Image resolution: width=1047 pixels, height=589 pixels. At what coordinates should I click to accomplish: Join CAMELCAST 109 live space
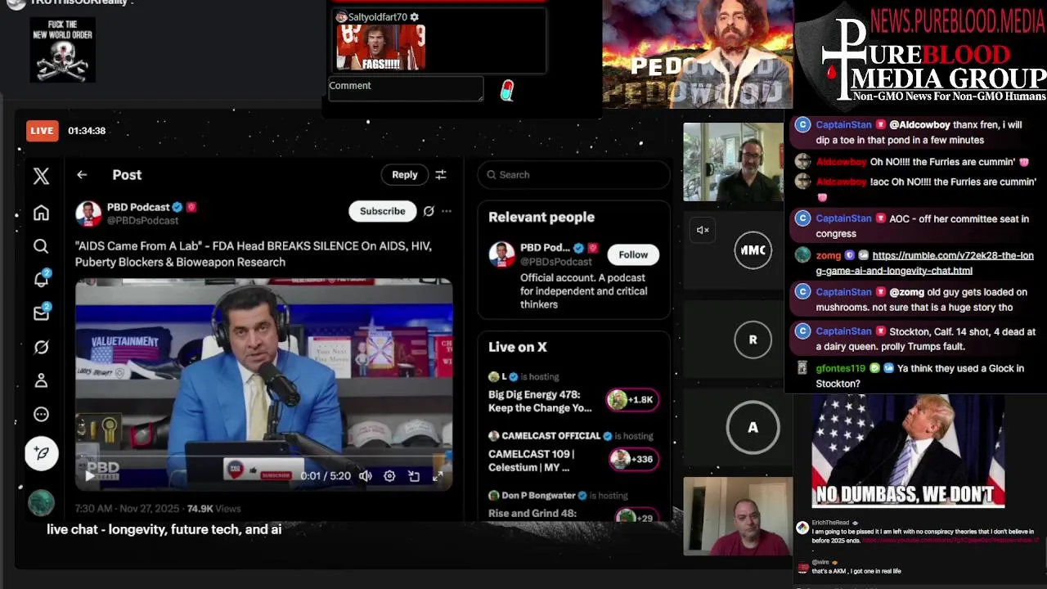coord(532,461)
